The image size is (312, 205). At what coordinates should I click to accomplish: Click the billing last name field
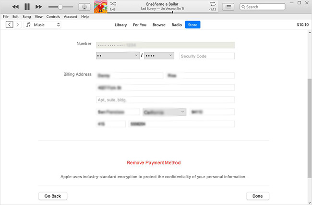200,76
